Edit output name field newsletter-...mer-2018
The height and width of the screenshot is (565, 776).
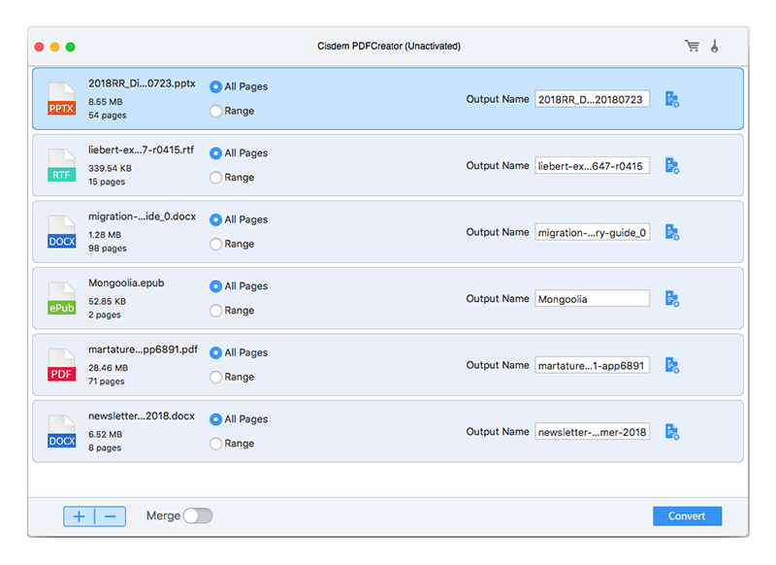593,432
